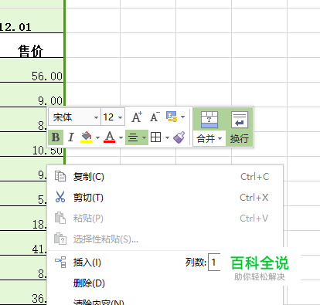Click the paste special icon
This screenshot has width=320, height=305.
pyautogui.click(x=60, y=239)
